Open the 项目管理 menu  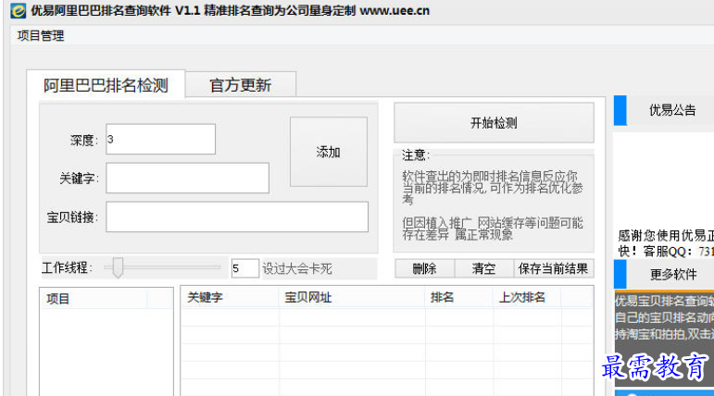click(41, 35)
